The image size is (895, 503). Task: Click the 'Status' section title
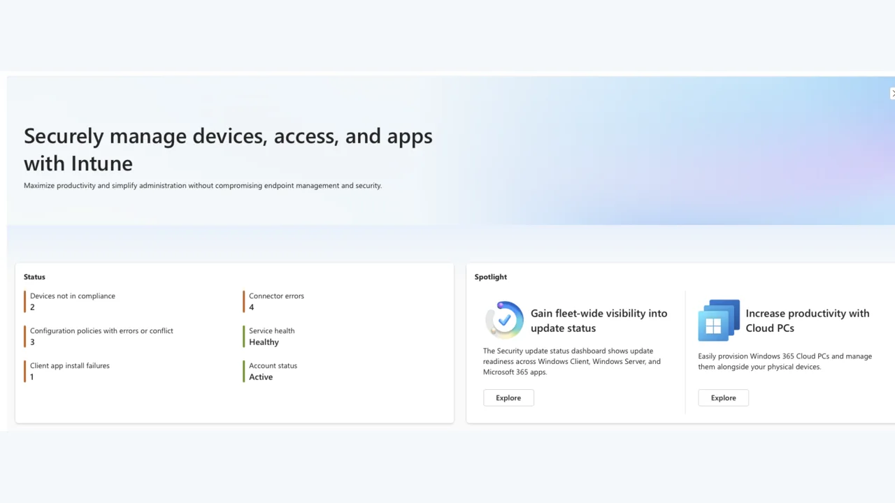tap(34, 277)
